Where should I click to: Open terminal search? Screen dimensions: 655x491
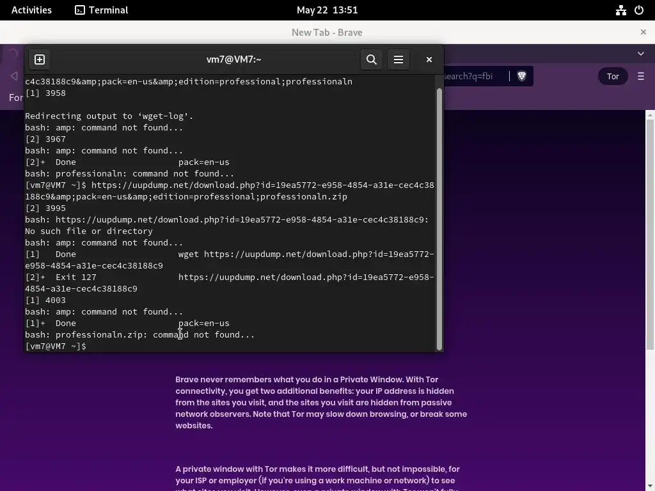[372, 59]
